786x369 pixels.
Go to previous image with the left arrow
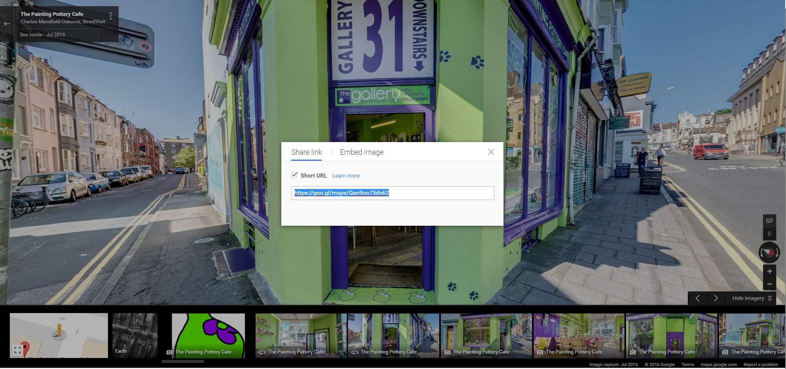click(x=698, y=298)
